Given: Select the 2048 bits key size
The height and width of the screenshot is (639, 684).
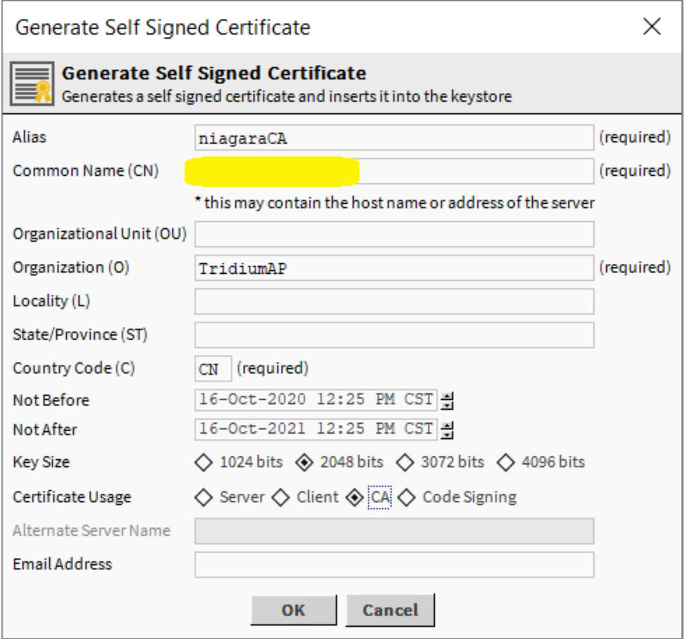Looking at the screenshot, I should click(x=304, y=462).
